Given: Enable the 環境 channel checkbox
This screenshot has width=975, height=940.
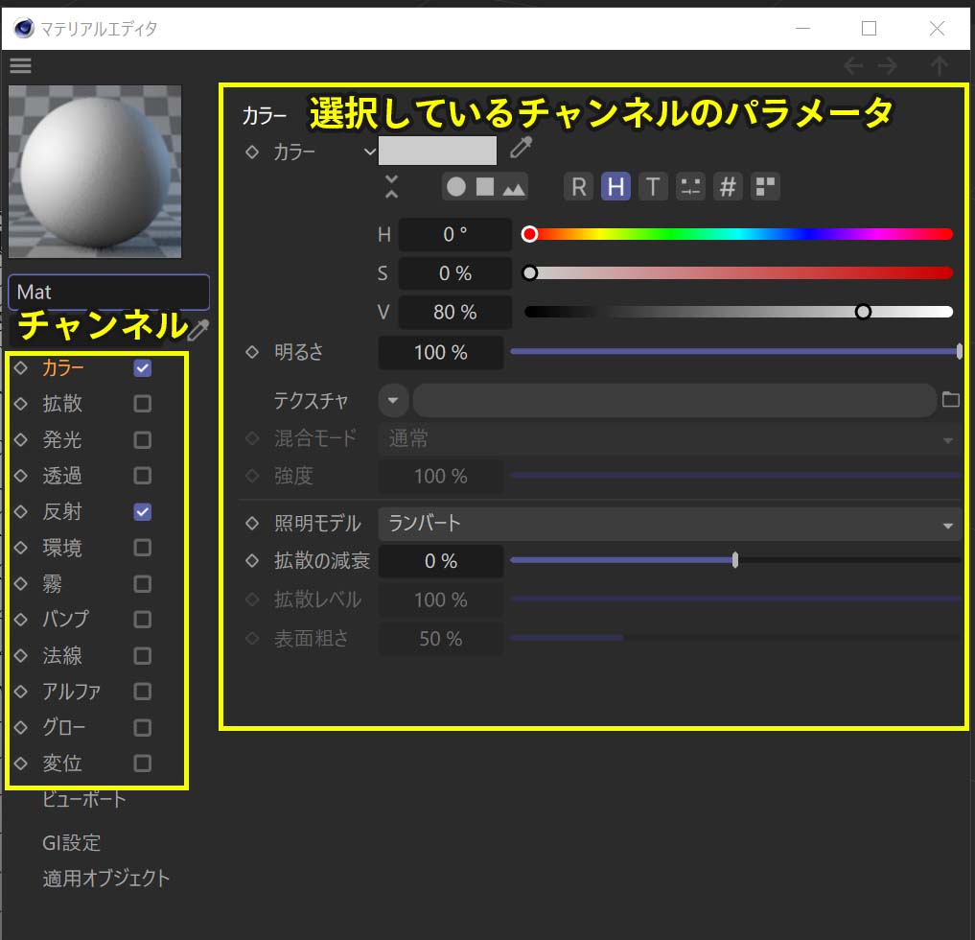Looking at the screenshot, I should tap(143, 548).
